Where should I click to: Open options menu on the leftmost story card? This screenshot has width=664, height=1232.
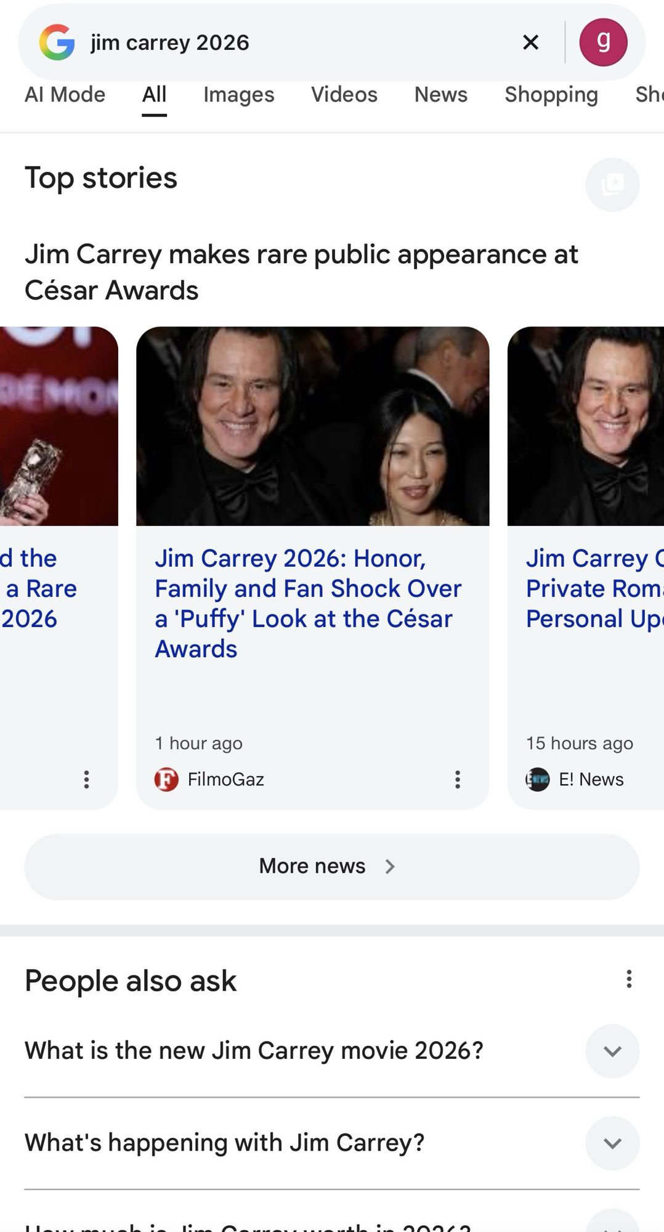coord(86,779)
